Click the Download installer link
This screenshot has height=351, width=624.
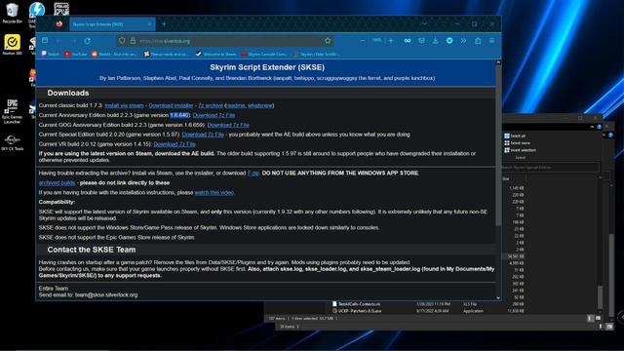(171, 105)
